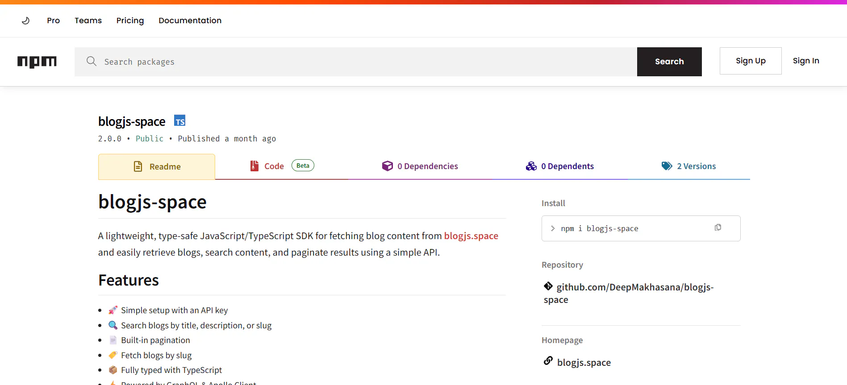Click the homepage link icon
This screenshot has height=385, width=847.
tap(548, 361)
